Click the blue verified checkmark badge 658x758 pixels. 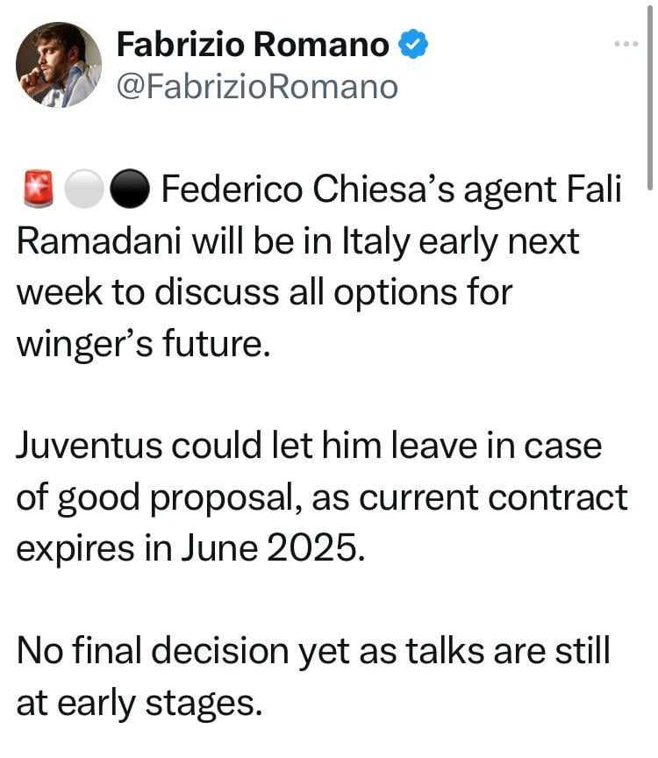413,44
